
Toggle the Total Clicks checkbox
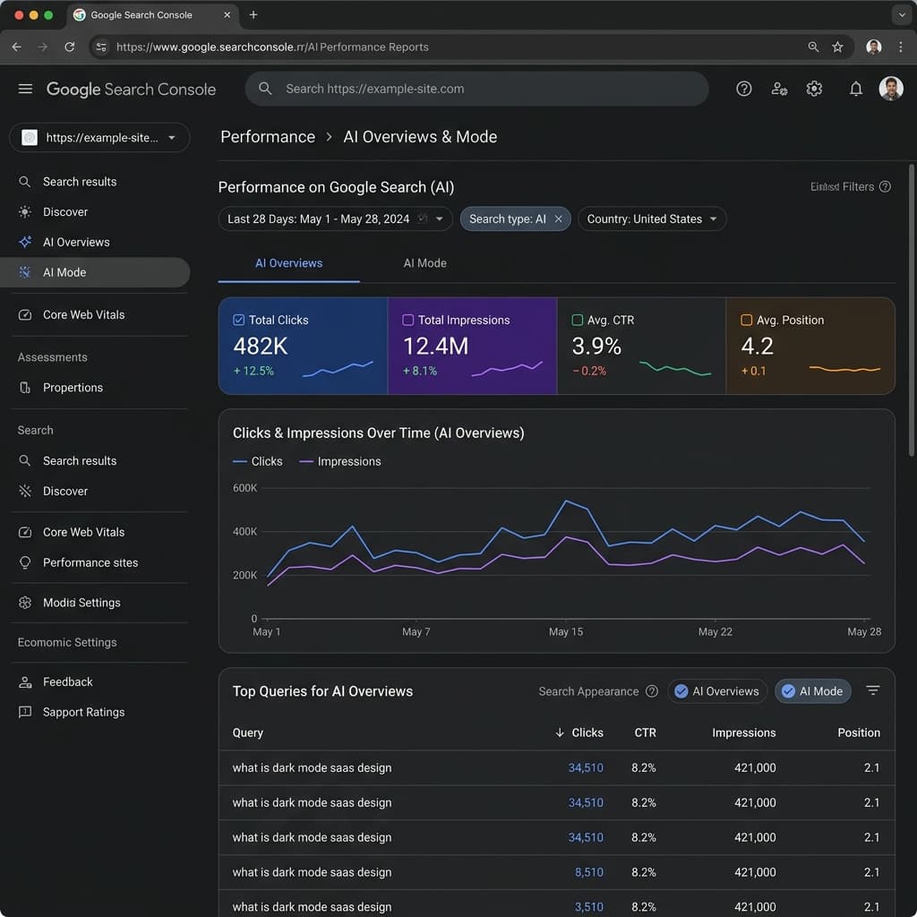[238, 320]
